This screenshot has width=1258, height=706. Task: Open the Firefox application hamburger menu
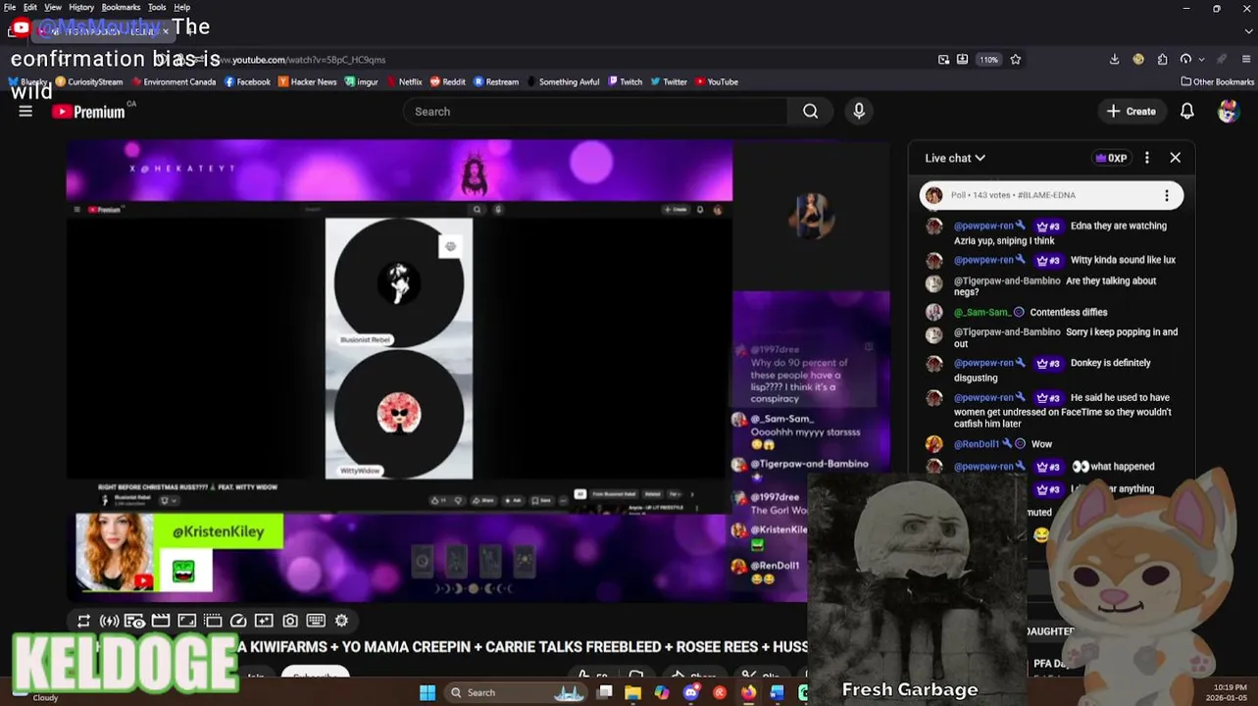point(1246,60)
